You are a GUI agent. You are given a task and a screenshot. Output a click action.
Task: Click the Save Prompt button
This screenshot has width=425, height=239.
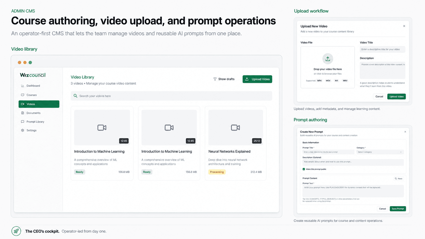click(x=398, y=209)
